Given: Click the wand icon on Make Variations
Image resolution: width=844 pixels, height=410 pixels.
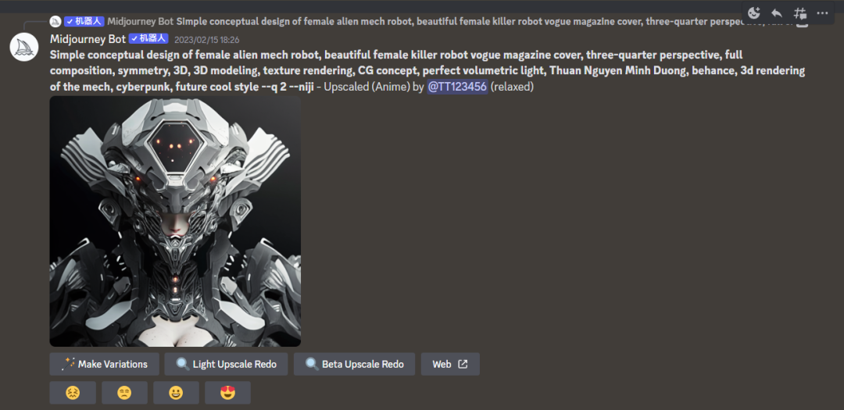Looking at the screenshot, I should tap(68, 364).
